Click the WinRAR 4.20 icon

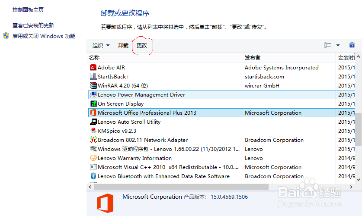tap(93, 85)
